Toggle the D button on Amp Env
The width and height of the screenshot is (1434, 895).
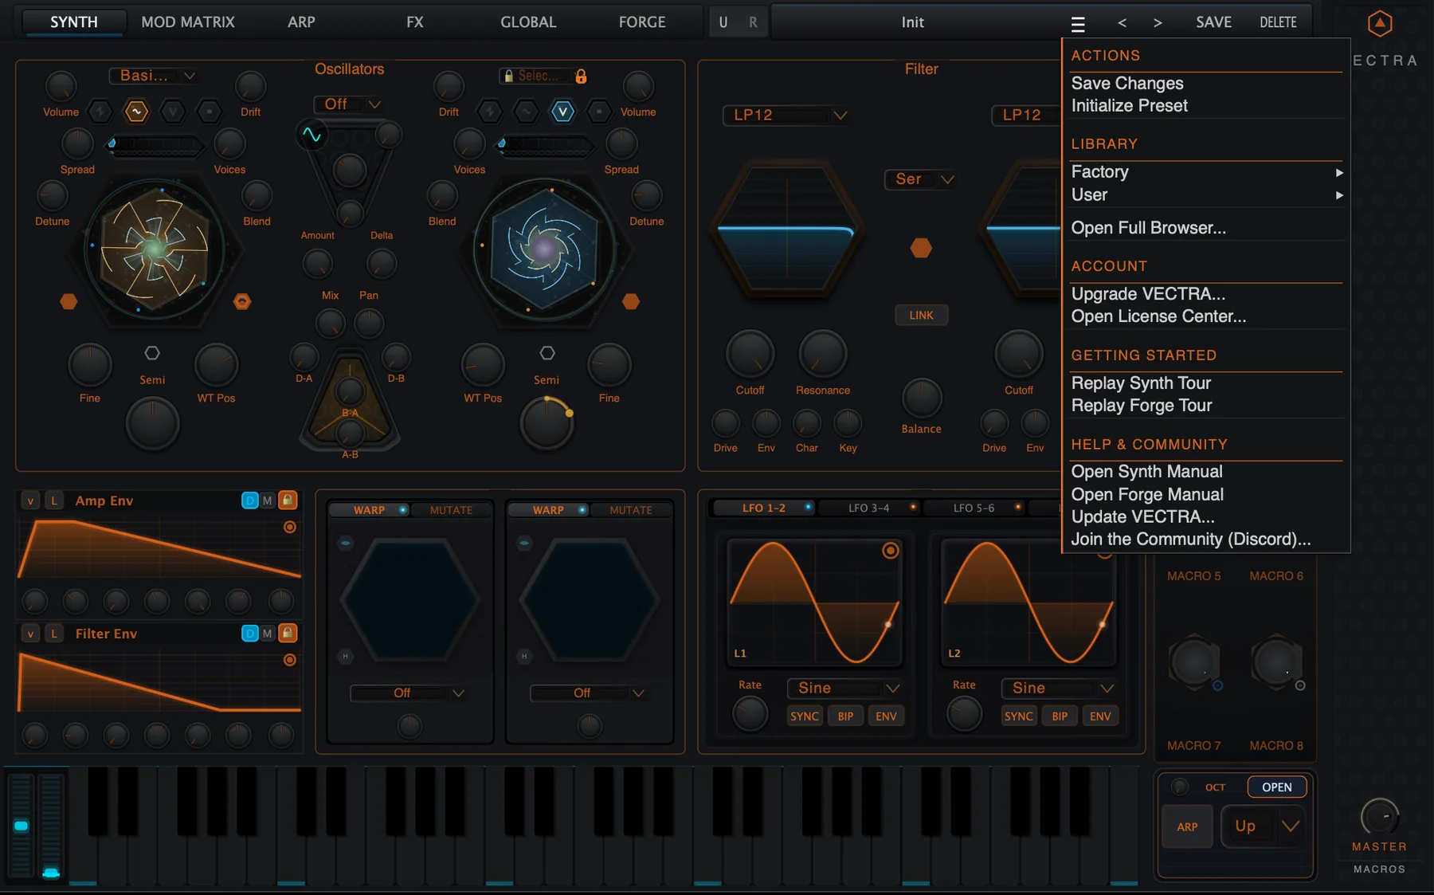(x=249, y=500)
